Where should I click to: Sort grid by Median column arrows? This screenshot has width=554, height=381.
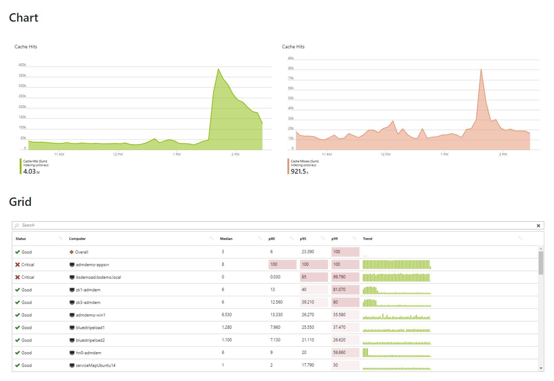(x=260, y=238)
